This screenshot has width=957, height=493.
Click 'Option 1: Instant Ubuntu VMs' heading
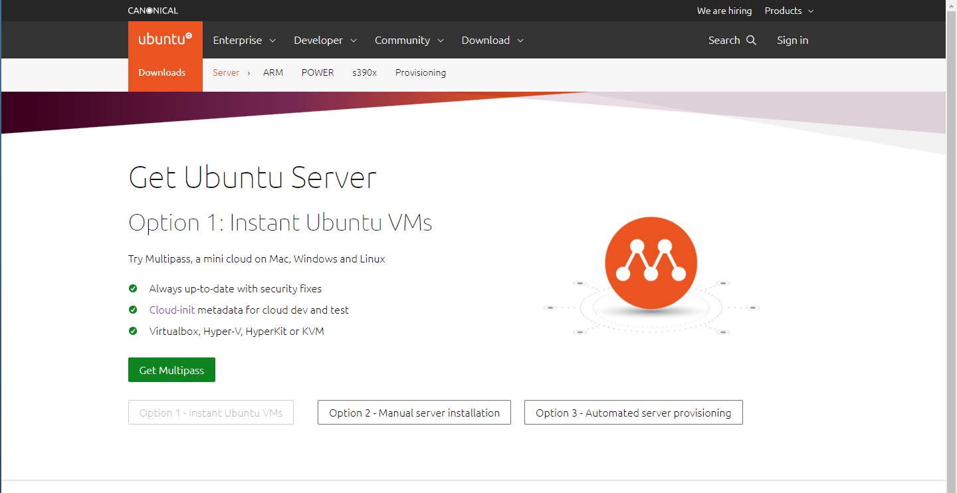point(280,223)
